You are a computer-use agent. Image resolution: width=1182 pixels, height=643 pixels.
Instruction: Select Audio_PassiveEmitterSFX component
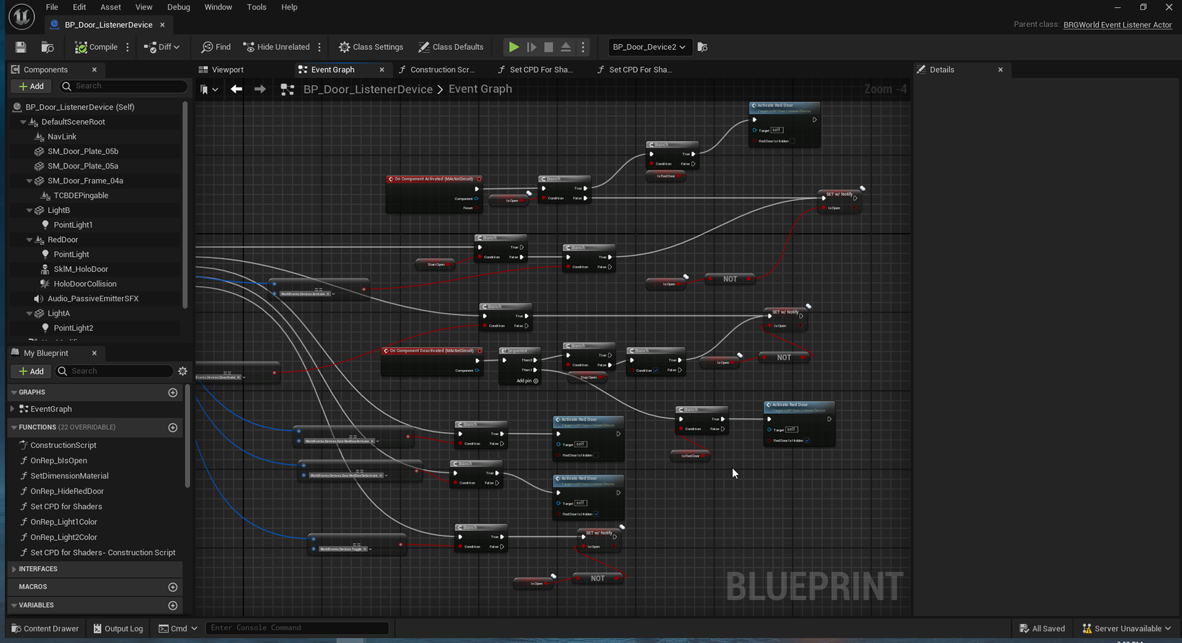pyautogui.click(x=92, y=299)
